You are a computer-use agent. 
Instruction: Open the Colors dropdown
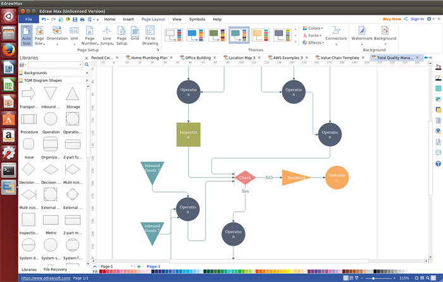pyautogui.click(x=313, y=29)
